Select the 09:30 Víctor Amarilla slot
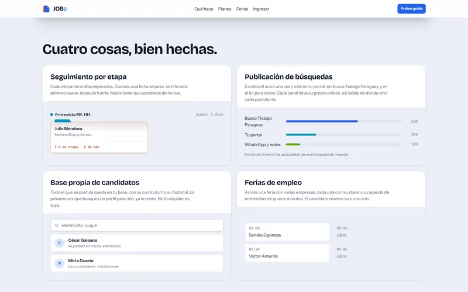 287,253
